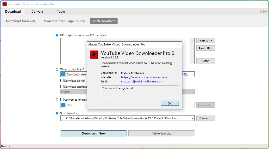Click the Paste URLs button
This screenshot has width=269, height=149.
(x=205, y=41)
